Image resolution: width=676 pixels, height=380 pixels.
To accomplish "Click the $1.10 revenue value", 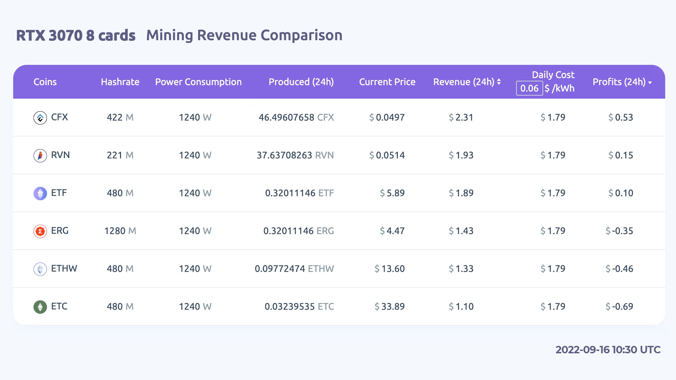I will point(461,306).
